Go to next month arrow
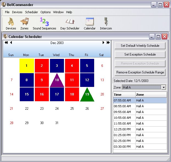This screenshot has width=171, height=162. (103, 43)
